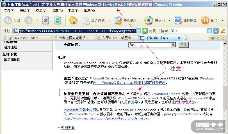Click the highlighter pencil icon by search
This screenshot has height=134, width=228.
pyautogui.click(x=223, y=31)
